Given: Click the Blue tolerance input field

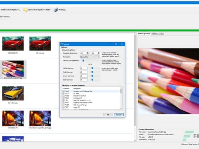Looking at the screenshot, I should 84,80.
